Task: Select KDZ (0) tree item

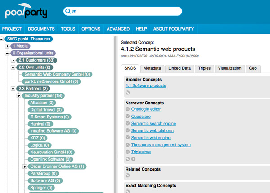Action: point(37,138)
